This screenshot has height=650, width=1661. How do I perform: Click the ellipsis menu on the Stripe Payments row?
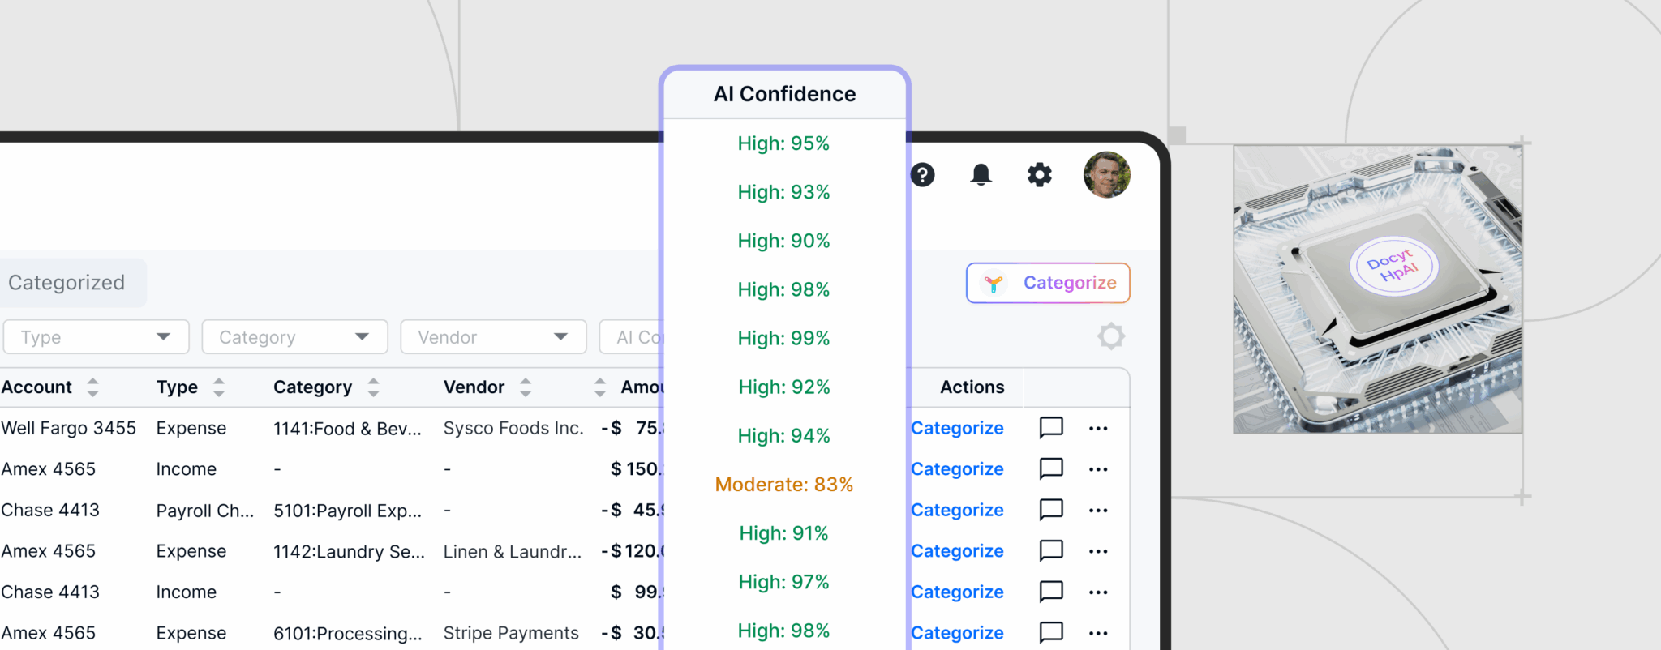point(1099,632)
